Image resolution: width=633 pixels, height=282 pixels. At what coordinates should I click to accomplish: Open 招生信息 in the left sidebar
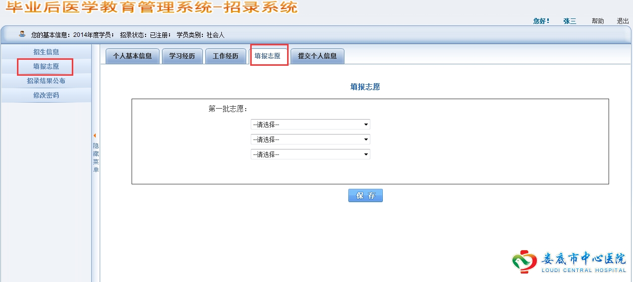[46, 52]
